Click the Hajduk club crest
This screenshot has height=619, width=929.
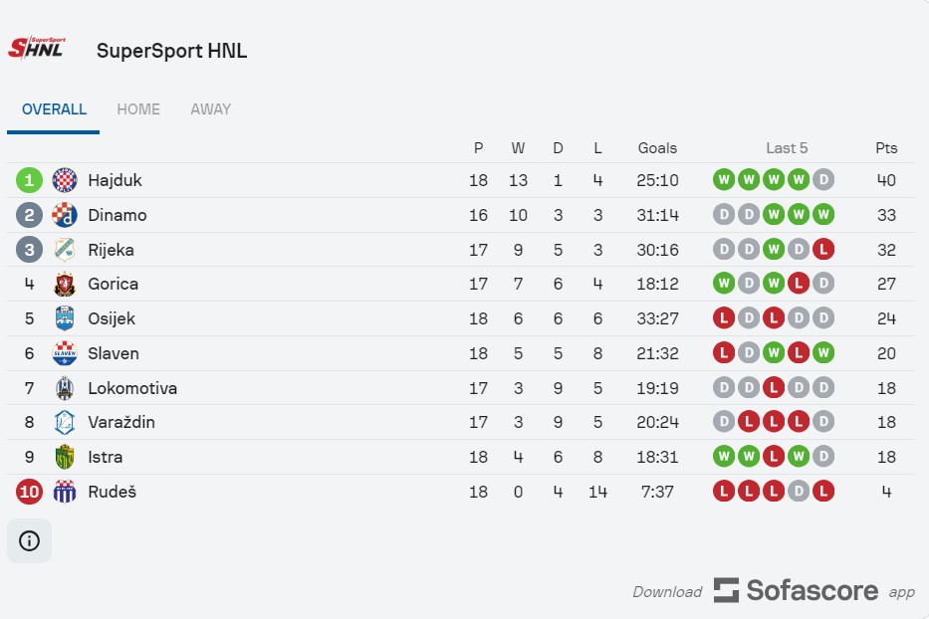[x=65, y=180]
